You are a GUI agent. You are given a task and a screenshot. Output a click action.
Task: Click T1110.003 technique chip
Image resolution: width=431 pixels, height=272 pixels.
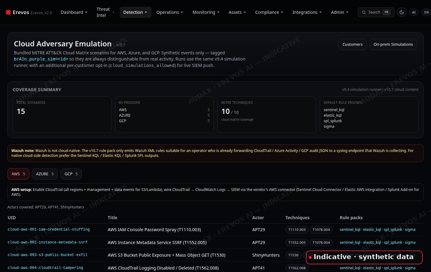[x=297, y=230]
